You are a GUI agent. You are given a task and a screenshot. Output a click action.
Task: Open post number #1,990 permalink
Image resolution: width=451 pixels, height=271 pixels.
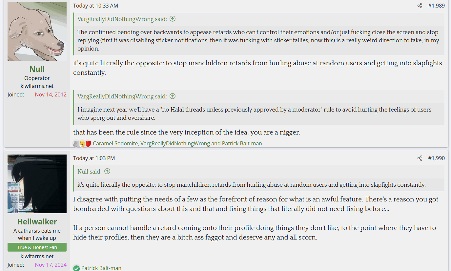point(436,158)
